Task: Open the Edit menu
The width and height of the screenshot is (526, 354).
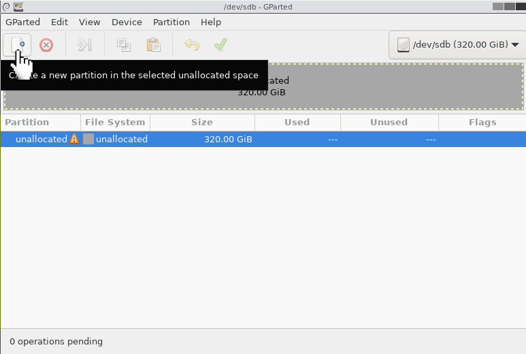Action: tap(59, 22)
